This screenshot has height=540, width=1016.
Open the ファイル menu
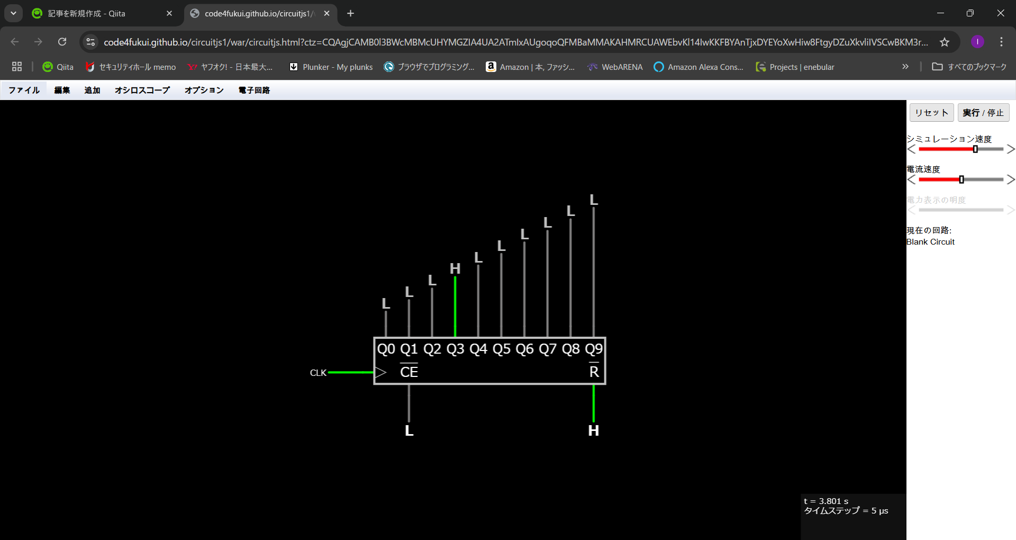tap(24, 90)
